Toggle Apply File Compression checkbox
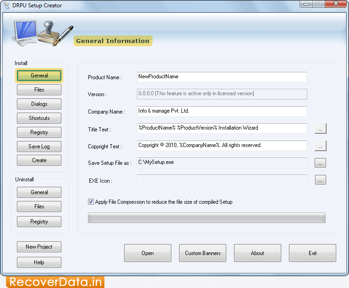349x288 pixels. (x=91, y=202)
